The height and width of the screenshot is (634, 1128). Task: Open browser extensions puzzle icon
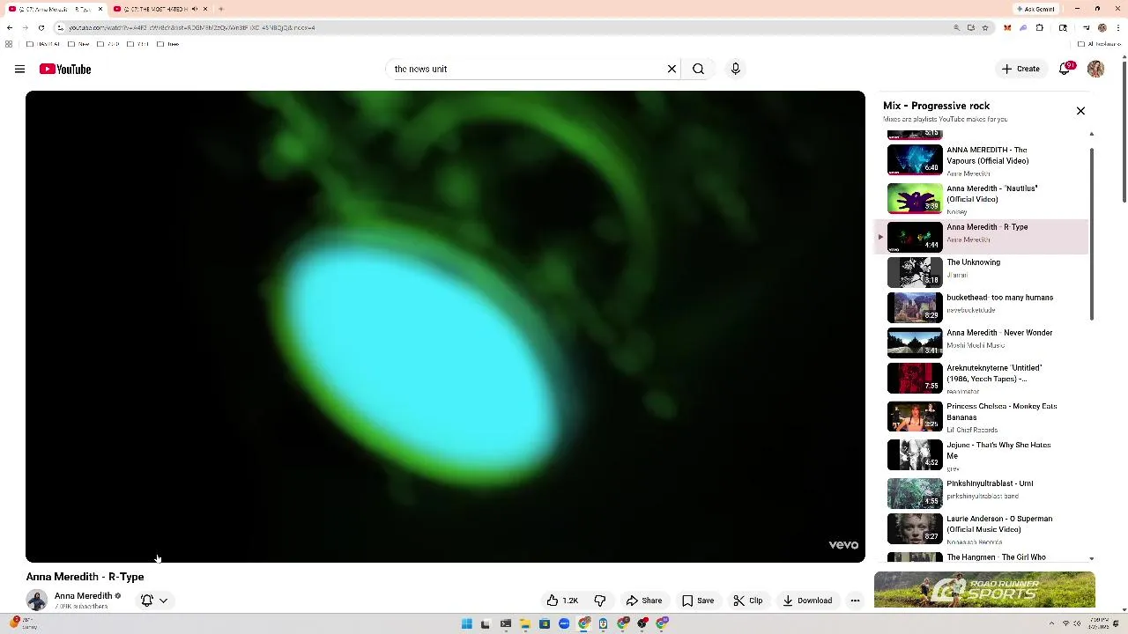[x=1040, y=27]
